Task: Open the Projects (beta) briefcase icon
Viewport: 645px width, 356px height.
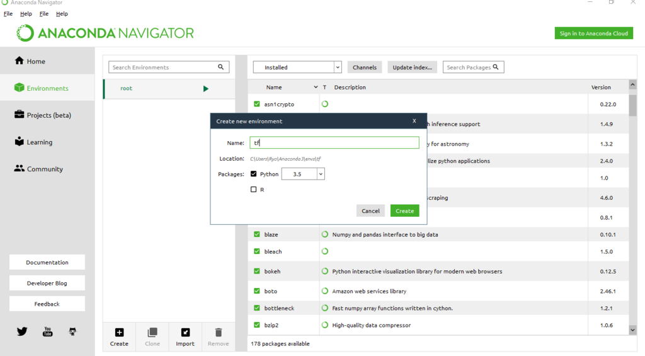Action: coord(20,115)
